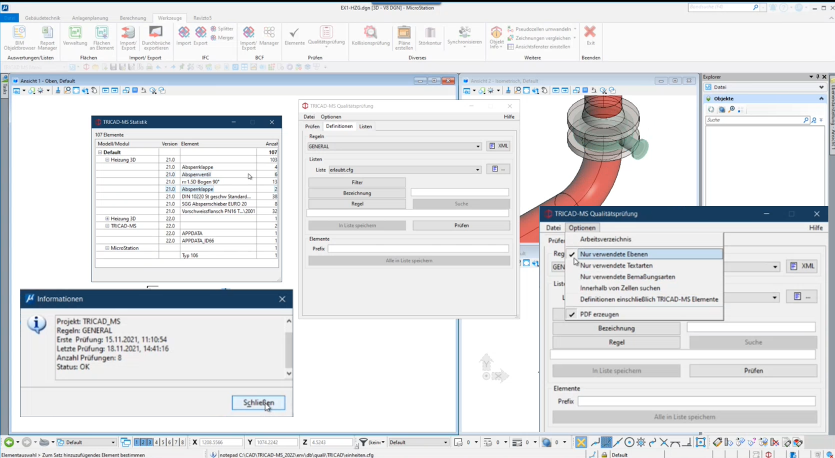
Task: Start the Qualitätsprüfung tool in the ribbon
Action: [327, 35]
